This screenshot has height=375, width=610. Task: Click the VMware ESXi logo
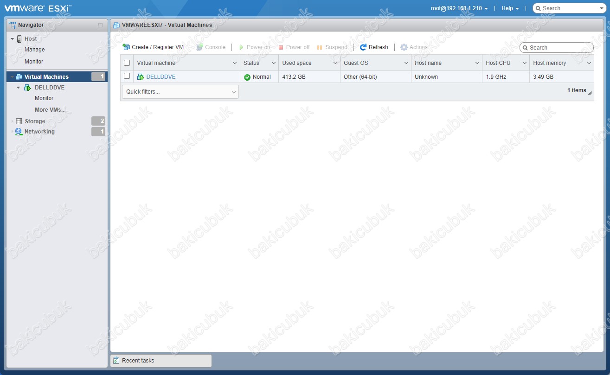coord(38,8)
